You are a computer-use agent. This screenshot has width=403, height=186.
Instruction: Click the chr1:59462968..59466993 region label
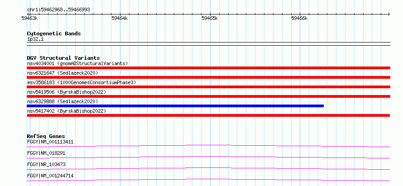58,10
